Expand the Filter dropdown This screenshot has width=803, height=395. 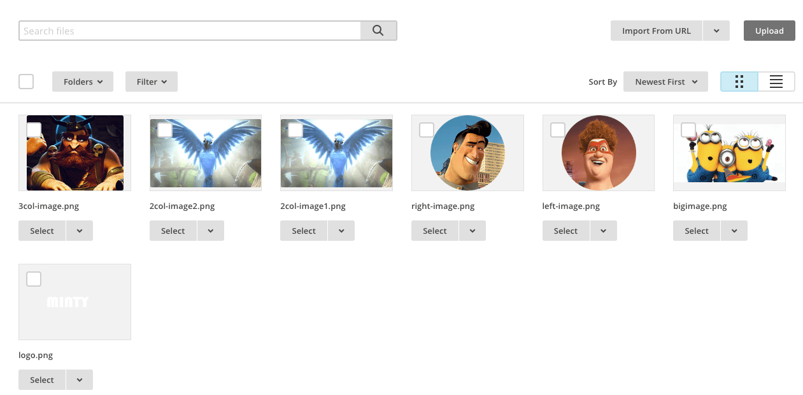(151, 82)
